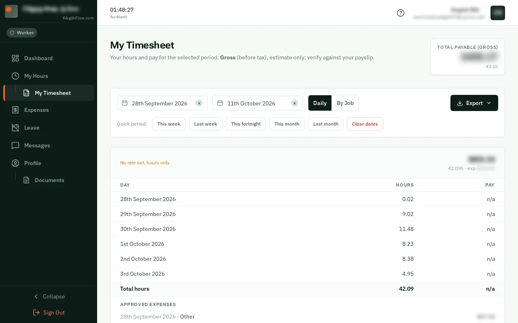Viewport: 518px width, 323px height.
Task: Click the calendar icon in end date field
Action: click(x=220, y=103)
